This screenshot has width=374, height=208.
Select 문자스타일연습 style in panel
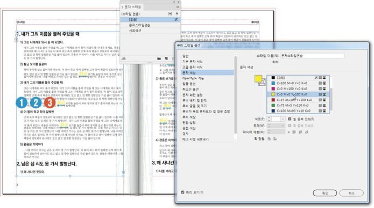[150, 25]
